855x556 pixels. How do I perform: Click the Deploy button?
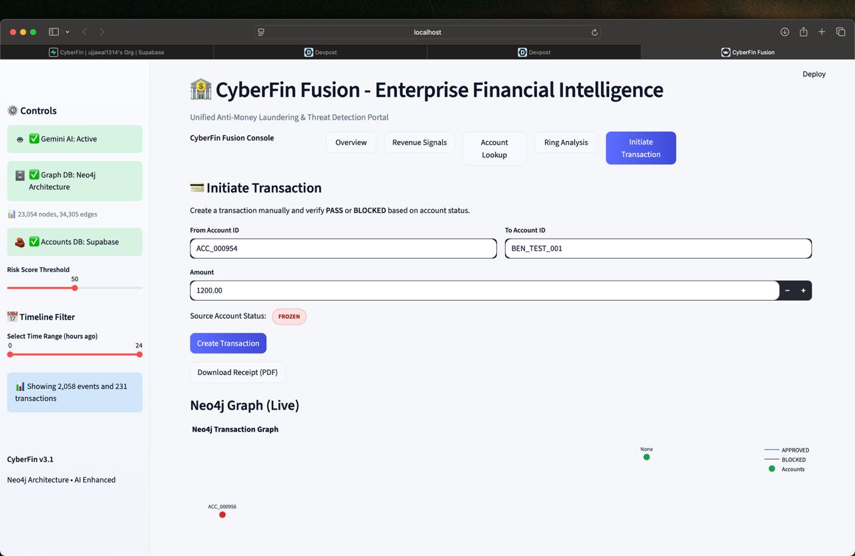point(814,74)
